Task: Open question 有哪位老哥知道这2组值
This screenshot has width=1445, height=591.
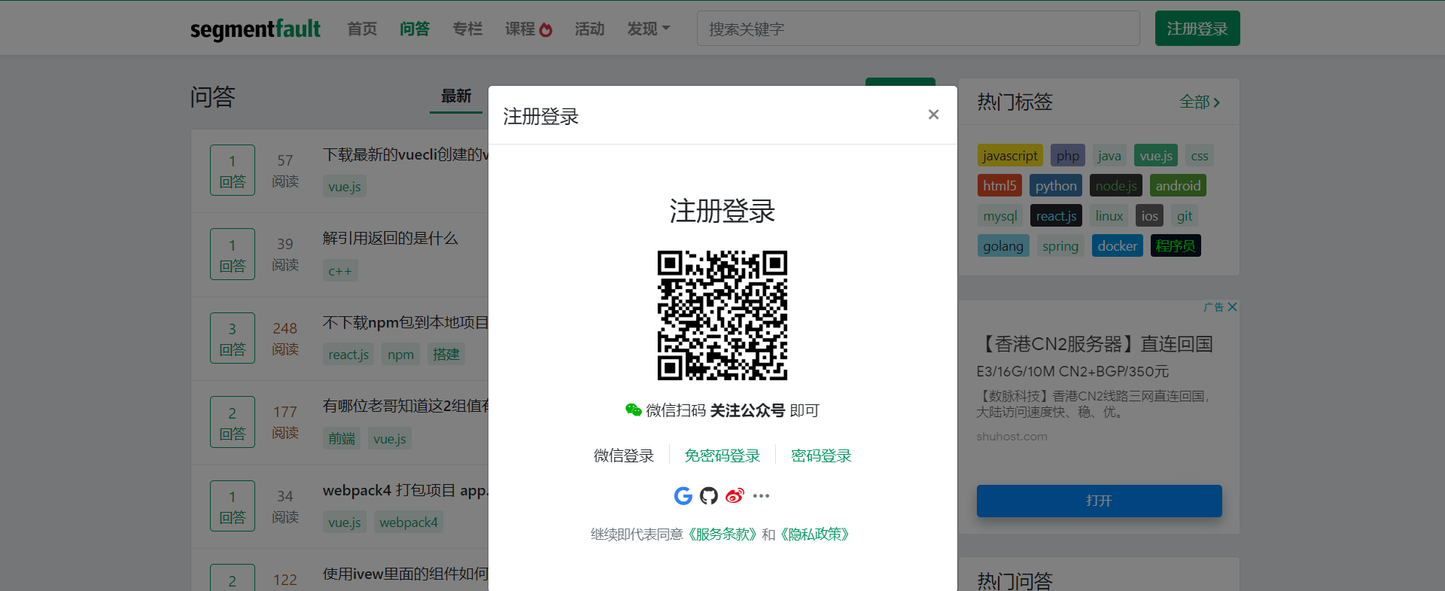Action: (406, 407)
